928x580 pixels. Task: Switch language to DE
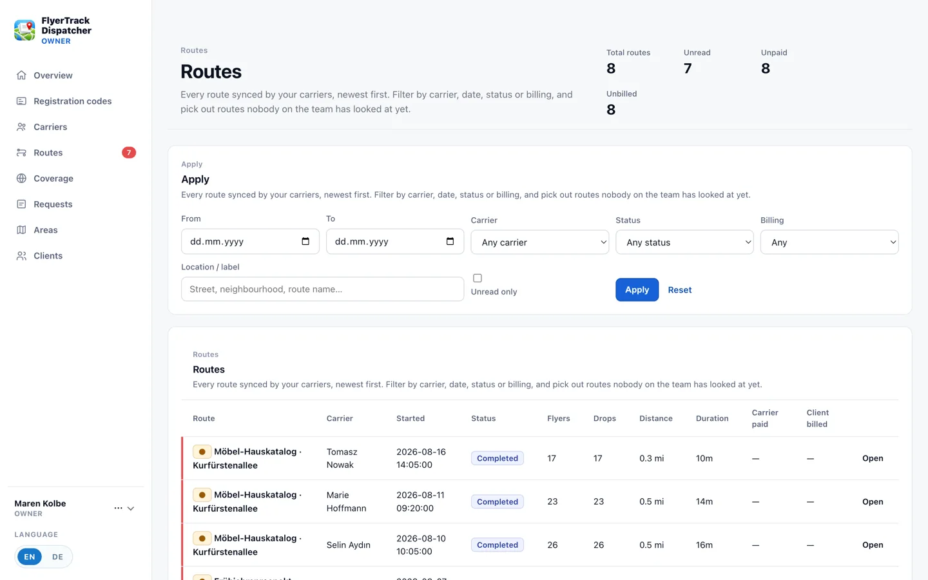click(58, 557)
